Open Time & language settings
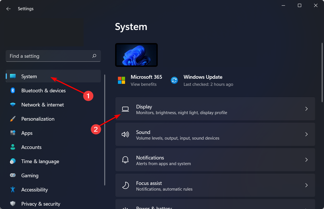Screen dimensions: 324x209 (x=53, y=161)
